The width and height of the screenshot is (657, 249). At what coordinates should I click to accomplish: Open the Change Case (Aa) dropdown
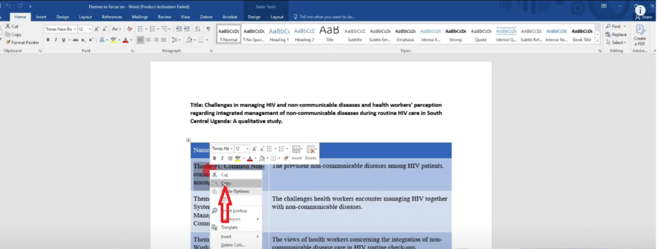point(117,30)
